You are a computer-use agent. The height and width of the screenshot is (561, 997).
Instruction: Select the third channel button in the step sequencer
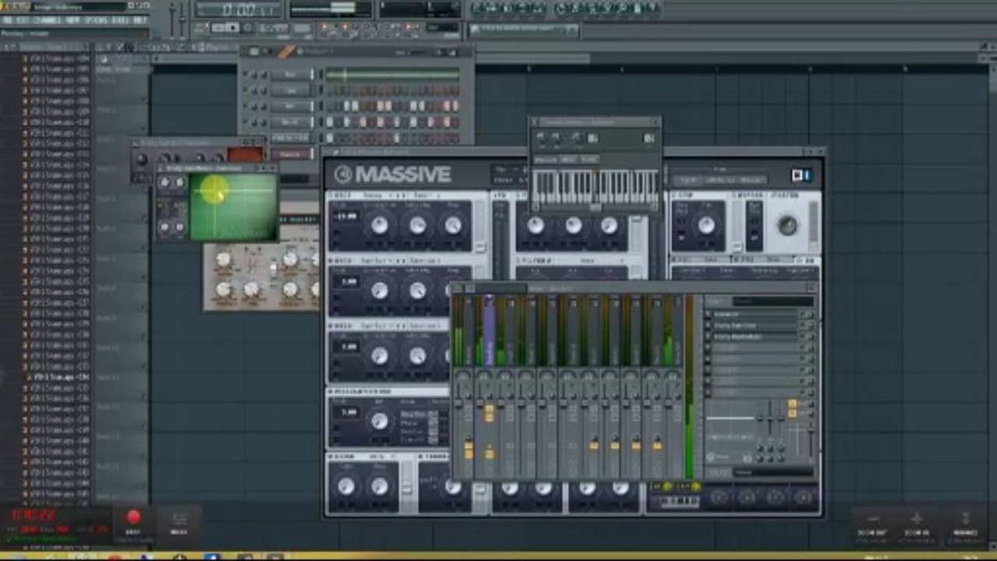[x=290, y=106]
